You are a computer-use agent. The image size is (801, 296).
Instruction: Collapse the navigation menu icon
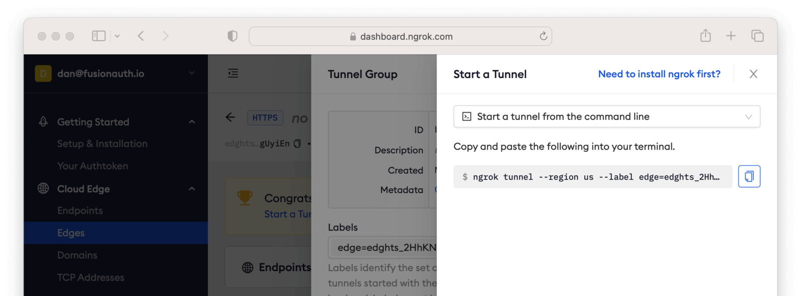[x=233, y=73]
